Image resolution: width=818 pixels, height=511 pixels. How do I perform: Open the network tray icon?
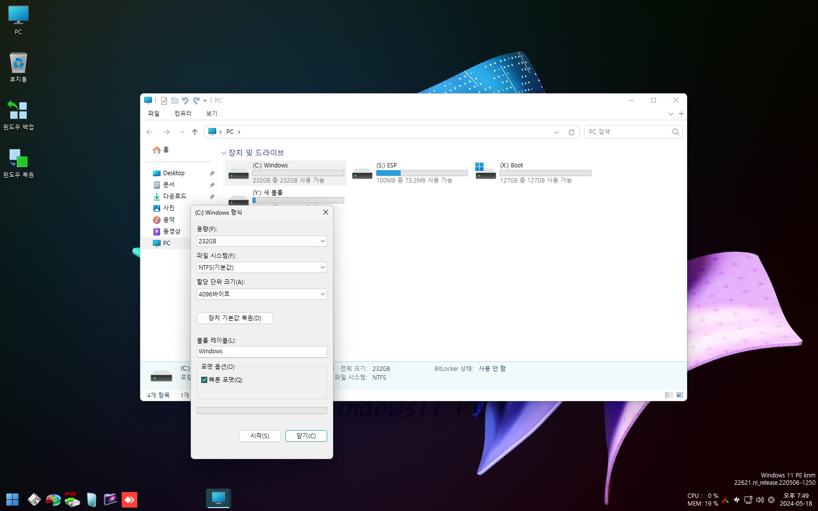coord(748,500)
